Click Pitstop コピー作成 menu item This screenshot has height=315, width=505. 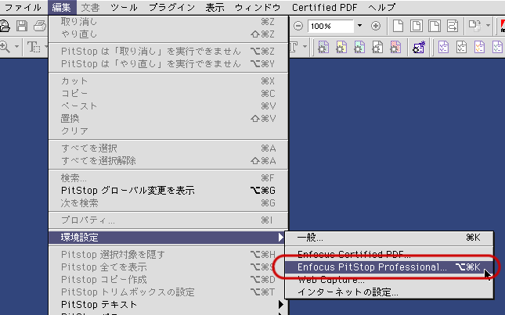tap(168, 280)
